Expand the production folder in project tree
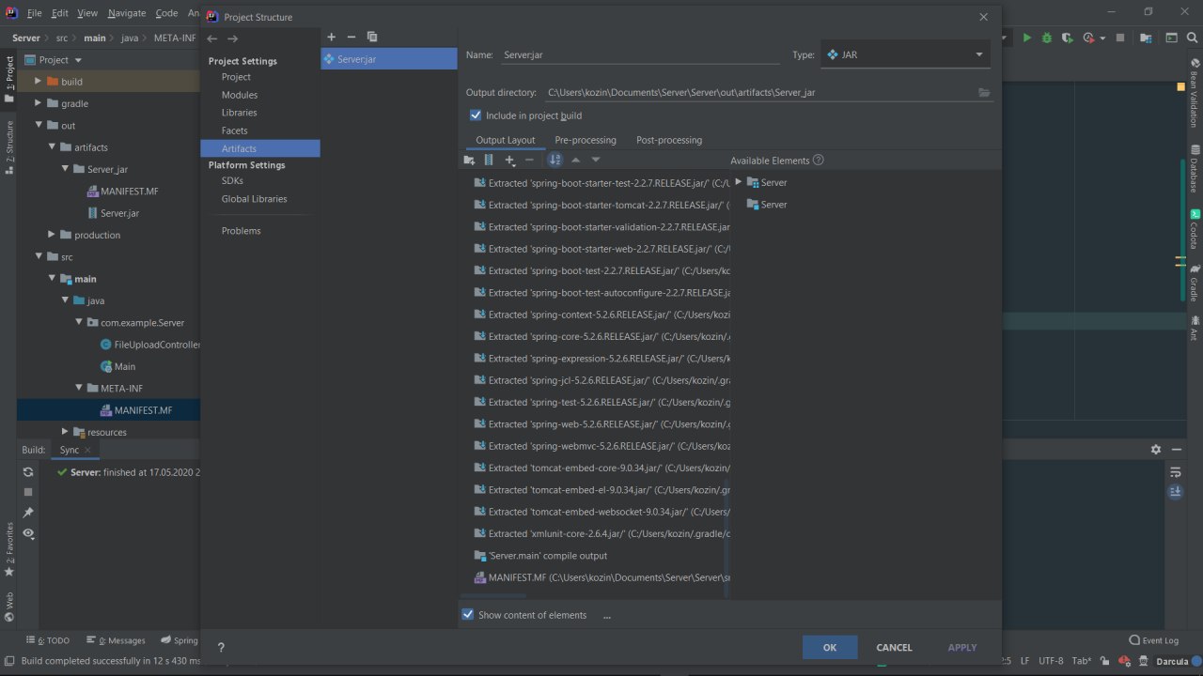 [x=53, y=235]
